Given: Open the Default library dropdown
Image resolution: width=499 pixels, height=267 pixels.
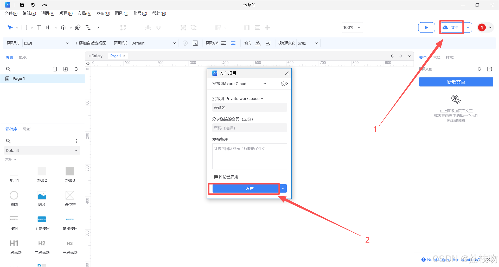Looking at the screenshot, I should (42, 151).
